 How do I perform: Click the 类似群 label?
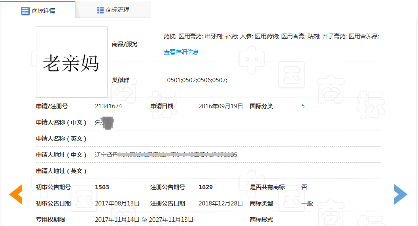[121, 80]
